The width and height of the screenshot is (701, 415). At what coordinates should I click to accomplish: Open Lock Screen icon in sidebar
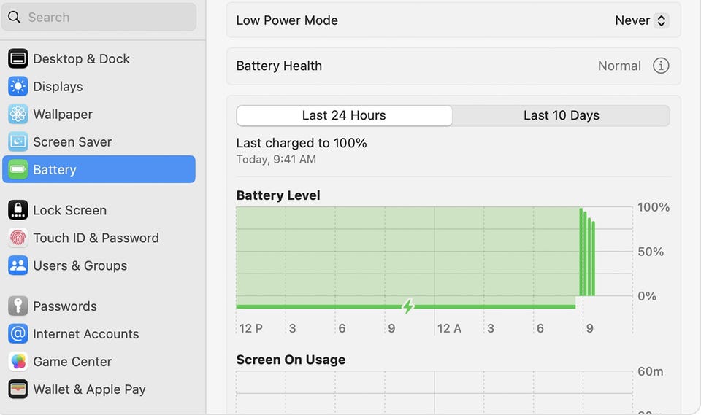tap(18, 210)
